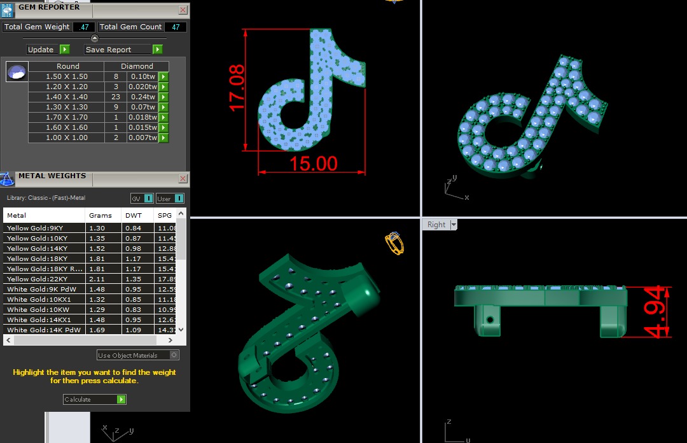Toggle Use Object Materials option

[x=174, y=355]
